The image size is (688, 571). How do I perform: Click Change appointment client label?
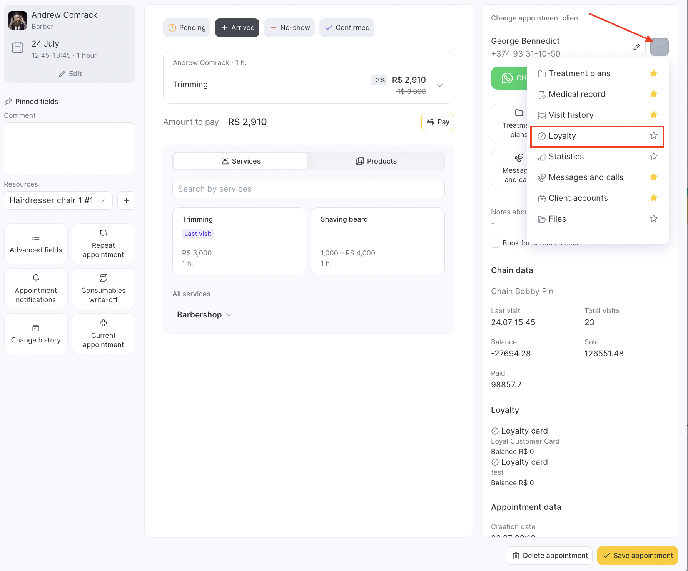tap(536, 18)
